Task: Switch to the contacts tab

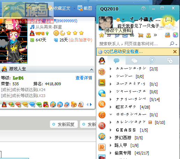Action: tap(117, 61)
